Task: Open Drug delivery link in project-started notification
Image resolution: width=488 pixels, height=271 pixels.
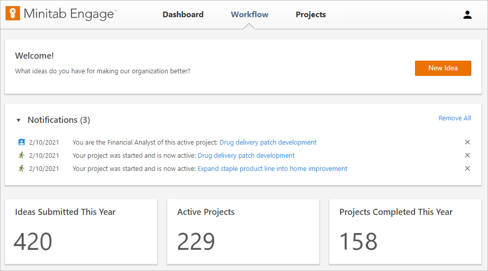Action: (x=246, y=155)
